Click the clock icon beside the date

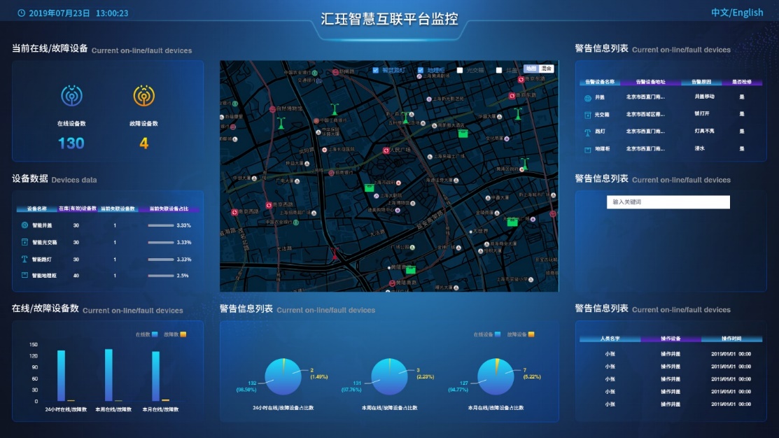(21, 13)
